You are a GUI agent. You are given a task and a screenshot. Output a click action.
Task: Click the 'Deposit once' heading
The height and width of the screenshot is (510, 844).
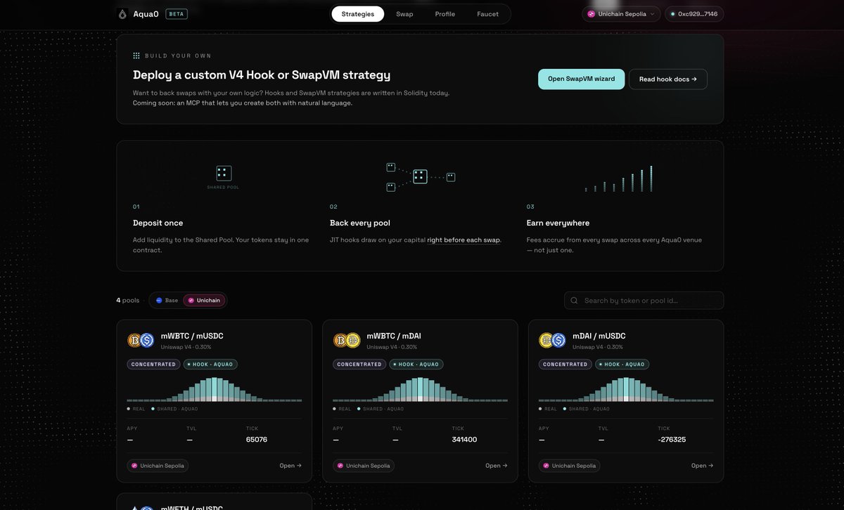pyautogui.click(x=158, y=223)
